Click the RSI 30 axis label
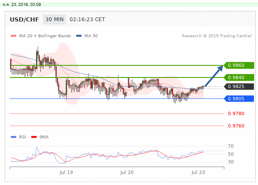 [x=231, y=162]
